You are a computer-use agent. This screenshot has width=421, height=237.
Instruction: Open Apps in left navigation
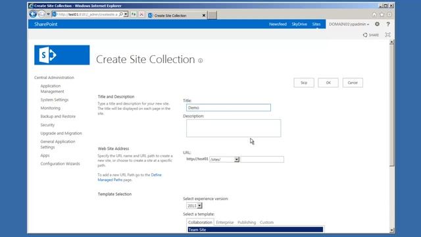(x=45, y=155)
